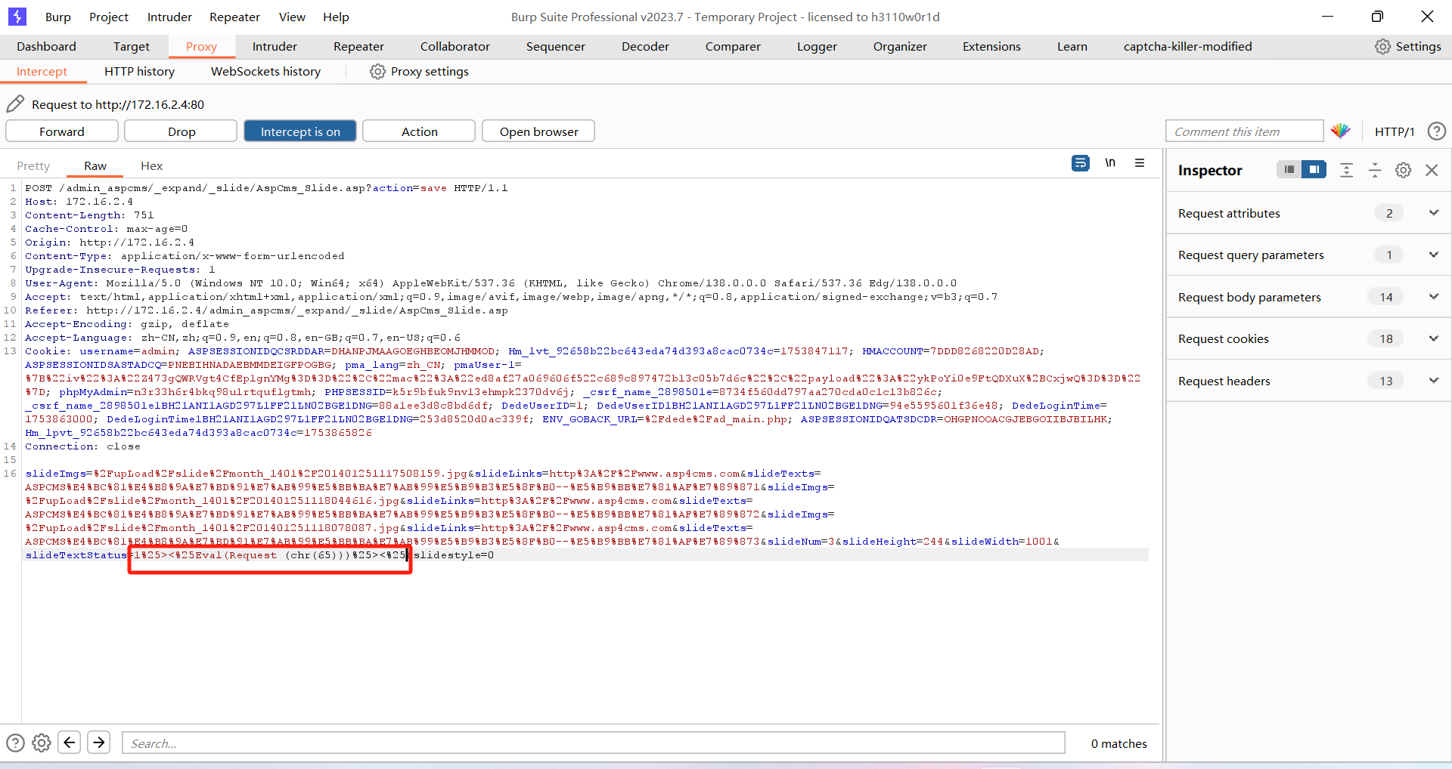Click the Content-Length header line
Image resolution: width=1452 pixels, height=769 pixels.
click(89, 215)
